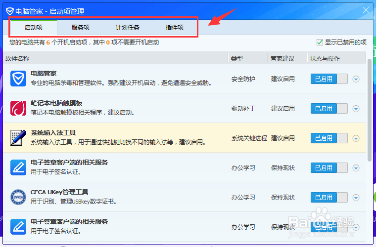Click the 安全防护 type cell
This screenshot has width=376, height=247.
click(x=243, y=79)
